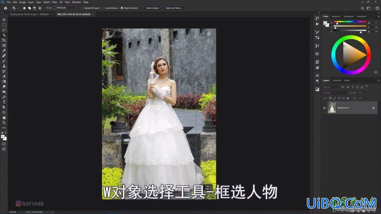Select the Eyedropper tool
Viewport: 381px width, 214px height.
point(4,50)
